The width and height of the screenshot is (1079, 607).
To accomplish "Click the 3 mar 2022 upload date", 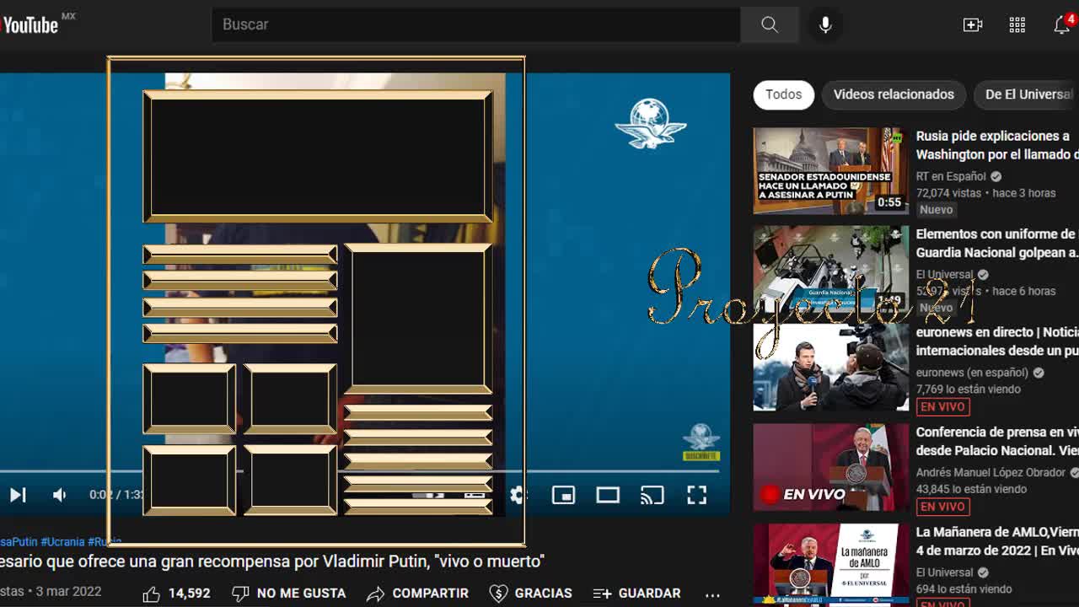I will click(68, 592).
